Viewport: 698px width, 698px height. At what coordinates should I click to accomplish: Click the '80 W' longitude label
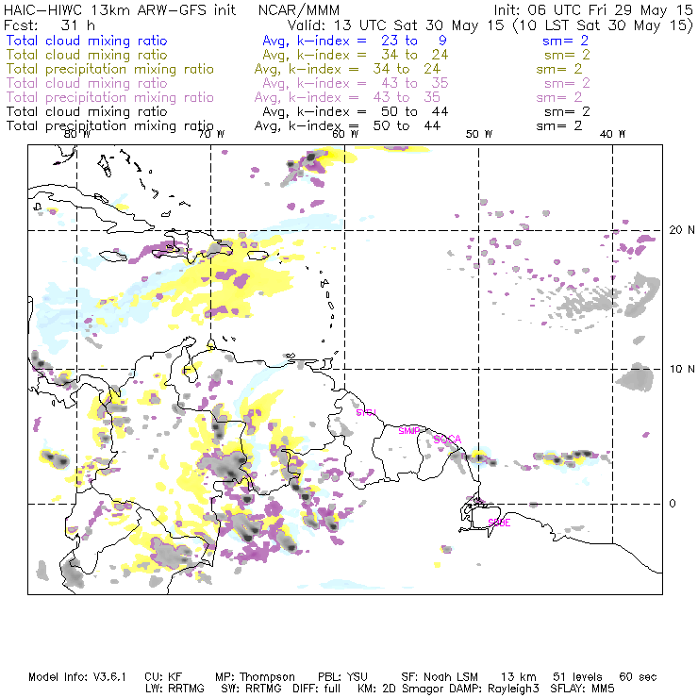point(77,134)
